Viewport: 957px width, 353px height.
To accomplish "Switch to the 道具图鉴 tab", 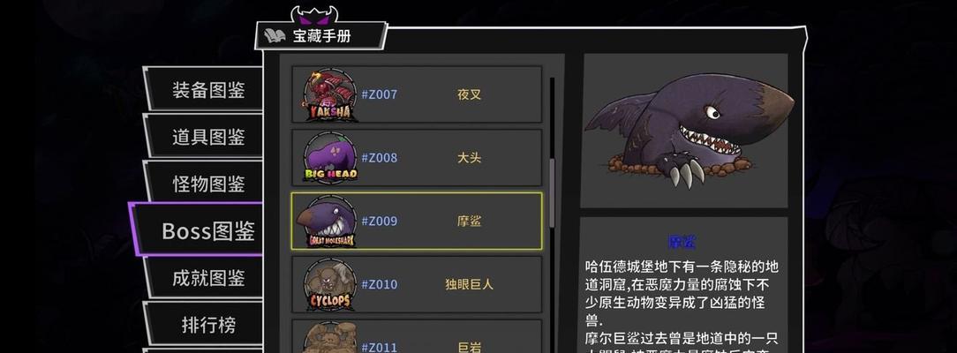I will [207, 136].
